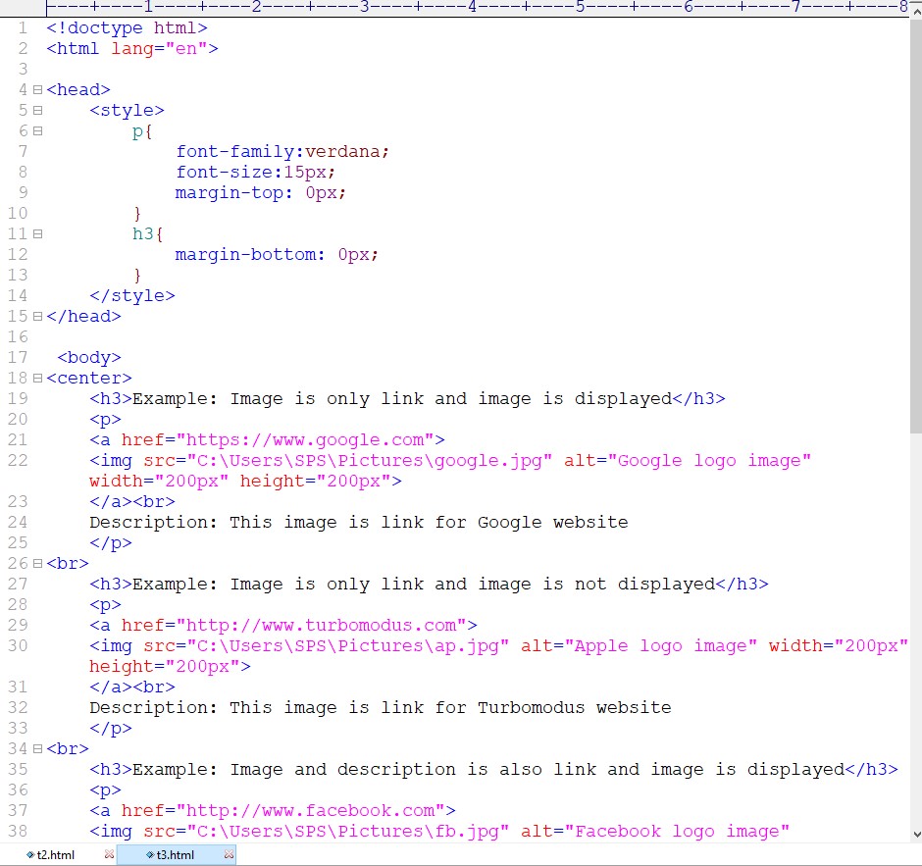Collapse the center block on line 18
This screenshot has height=866, width=922.
pos(37,378)
